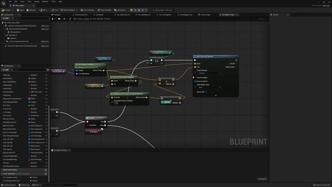Viewport: 332px width, 187px height.
Task: Toggle visibility eye for Fire Time variable
Action: 46,105
